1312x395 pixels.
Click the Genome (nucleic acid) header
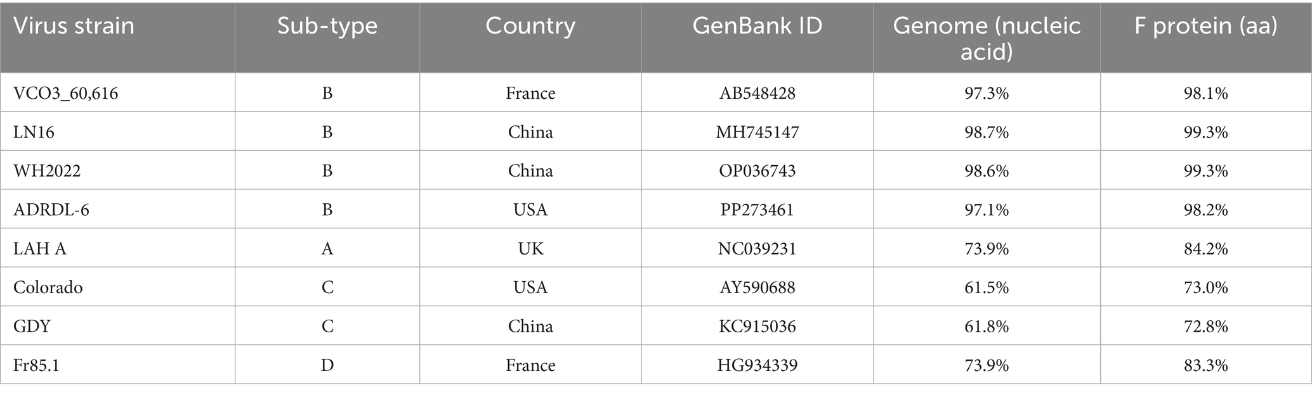coord(987,37)
